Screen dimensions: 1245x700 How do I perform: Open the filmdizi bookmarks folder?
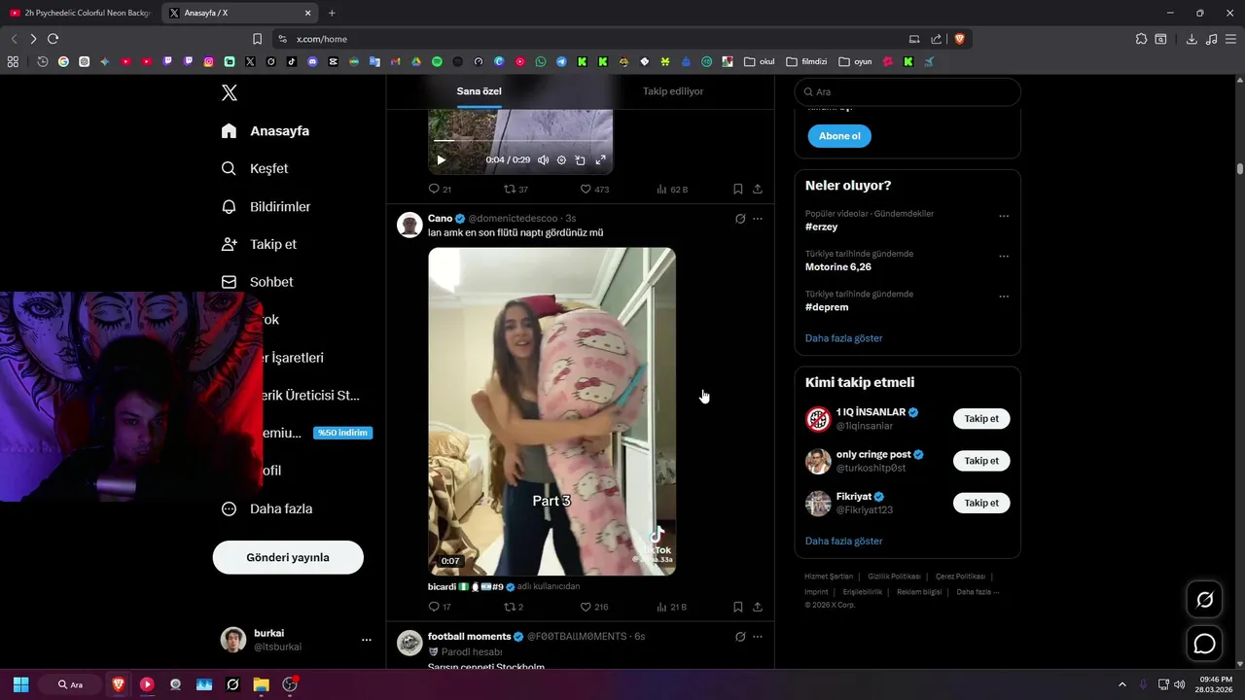806,61
